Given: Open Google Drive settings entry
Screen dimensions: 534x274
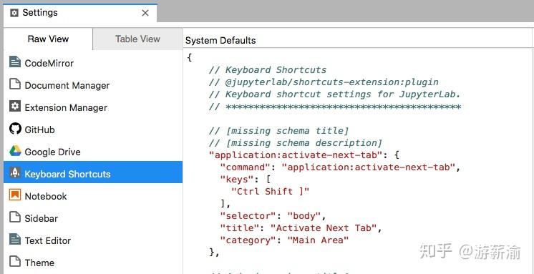Looking at the screenshot, I should click(x=93, y=152).
